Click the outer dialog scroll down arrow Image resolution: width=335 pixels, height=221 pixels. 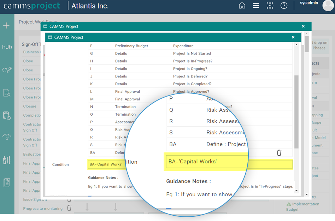click(x=307, y=194)
